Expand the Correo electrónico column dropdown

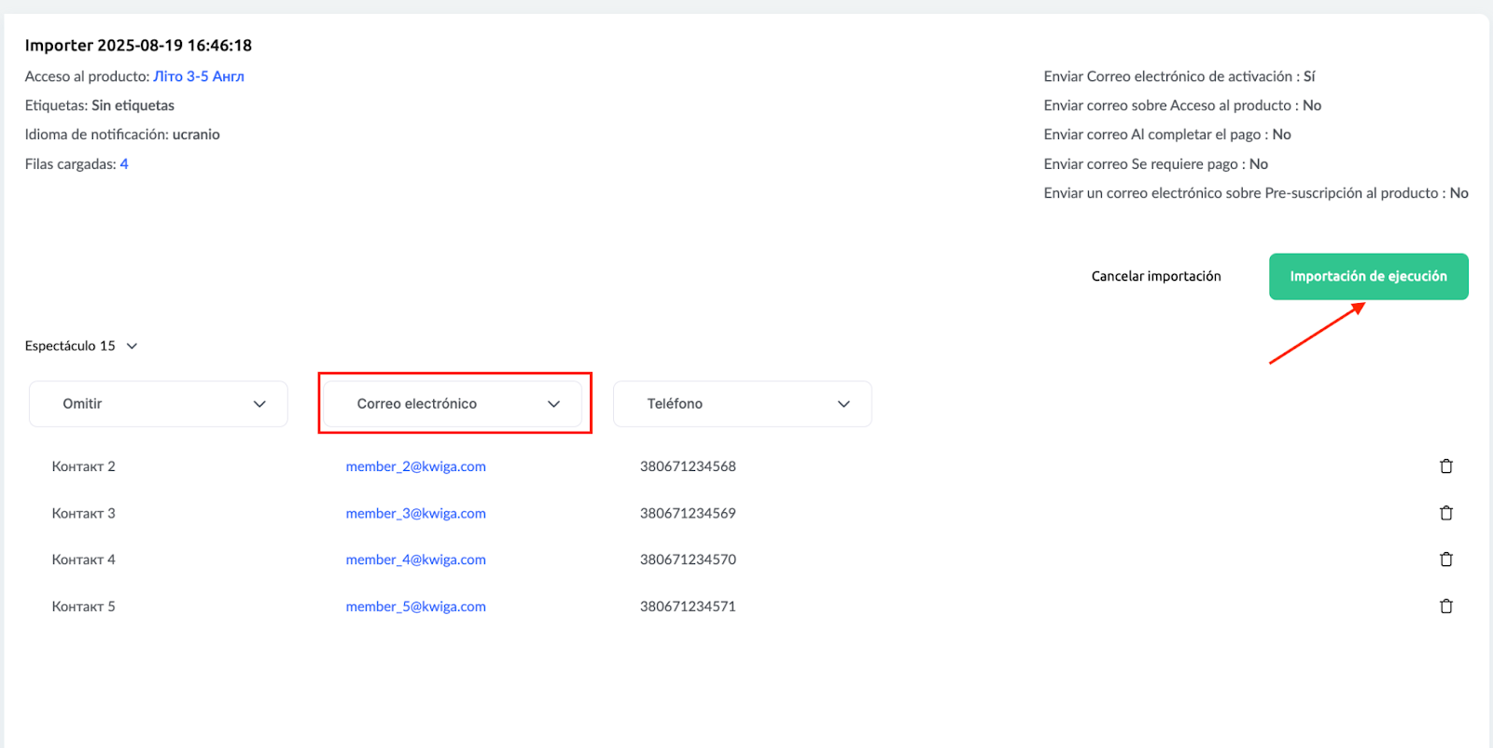(x=454, y=404)
